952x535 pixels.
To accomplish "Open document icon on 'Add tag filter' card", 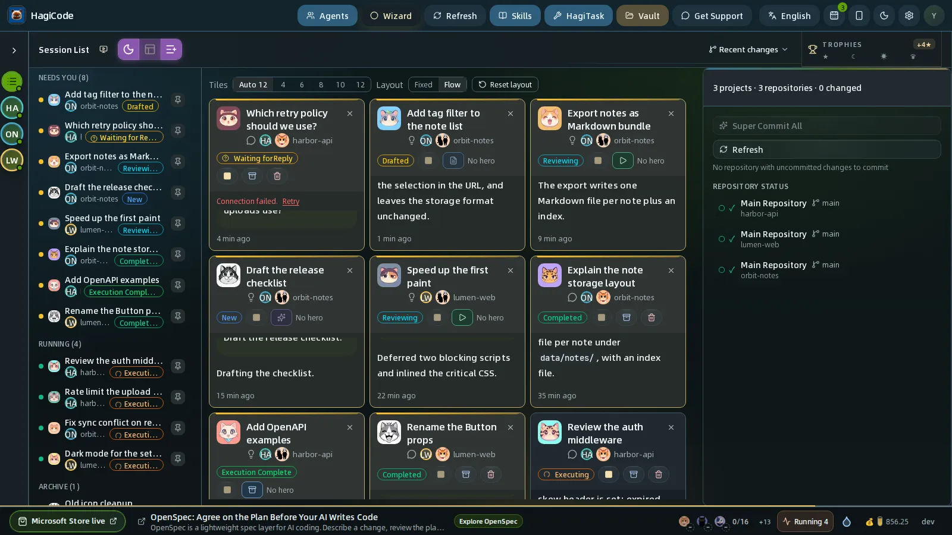I will 453,160.
